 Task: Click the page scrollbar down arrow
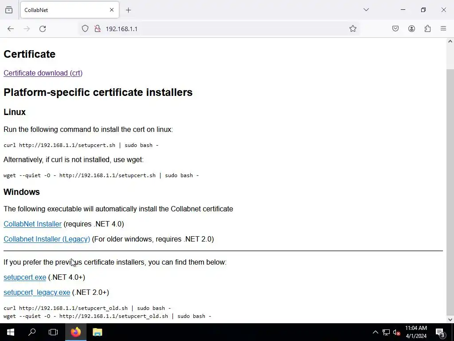[x=450, y=320]
